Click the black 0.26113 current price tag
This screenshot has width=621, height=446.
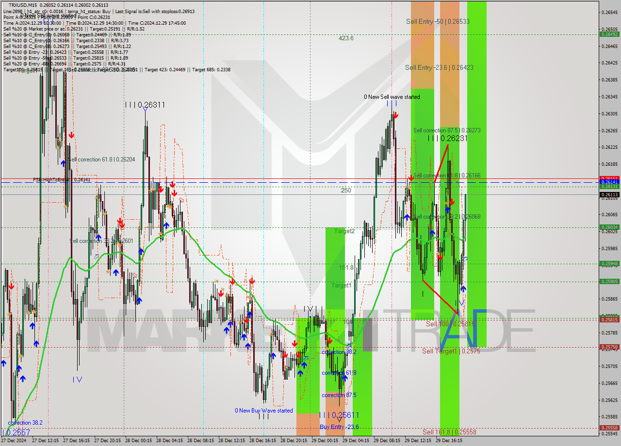609,194
